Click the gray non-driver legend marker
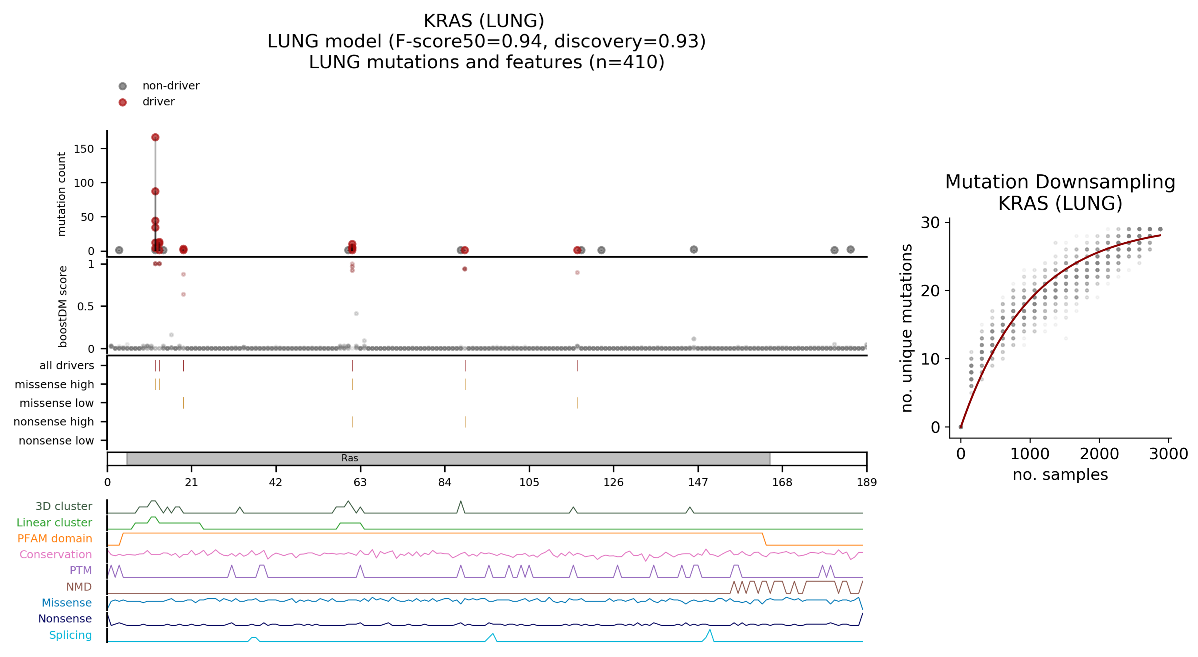This screenshot has width=1198, height=657. 122,86
